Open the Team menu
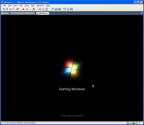 tap(27, 6)
